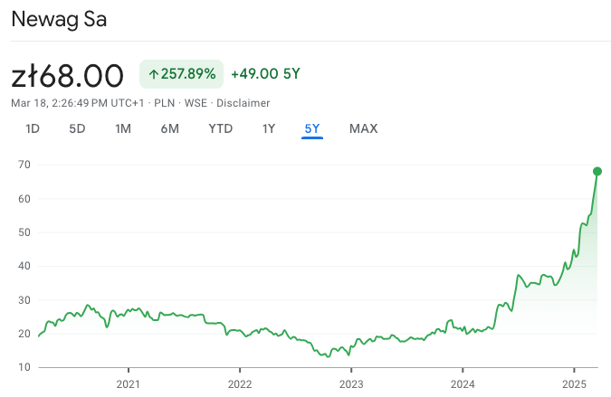Select the 5D chart range

[x=77, y=128]
